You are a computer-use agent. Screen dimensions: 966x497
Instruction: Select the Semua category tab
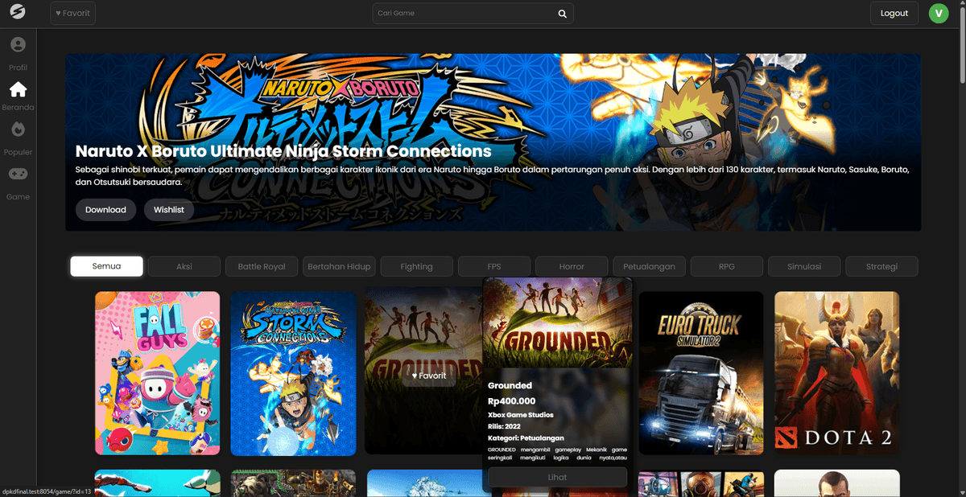[x=106, y=266]
